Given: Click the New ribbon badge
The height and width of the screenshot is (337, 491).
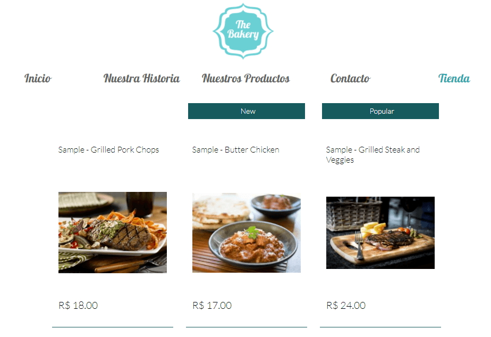Looking at the screenshot, I should coord(247,111).
